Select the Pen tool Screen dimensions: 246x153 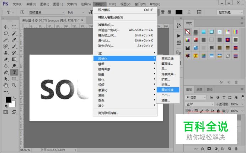pos(6,72)
